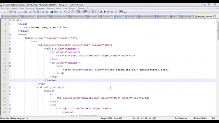
Task: Toggle the Document Map icon
Action: [92, 12]
